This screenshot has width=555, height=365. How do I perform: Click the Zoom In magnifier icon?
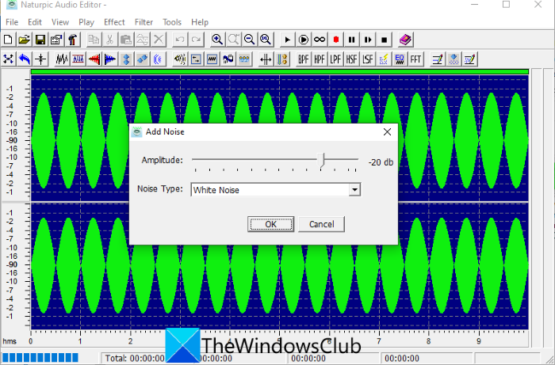pos(216,40)
